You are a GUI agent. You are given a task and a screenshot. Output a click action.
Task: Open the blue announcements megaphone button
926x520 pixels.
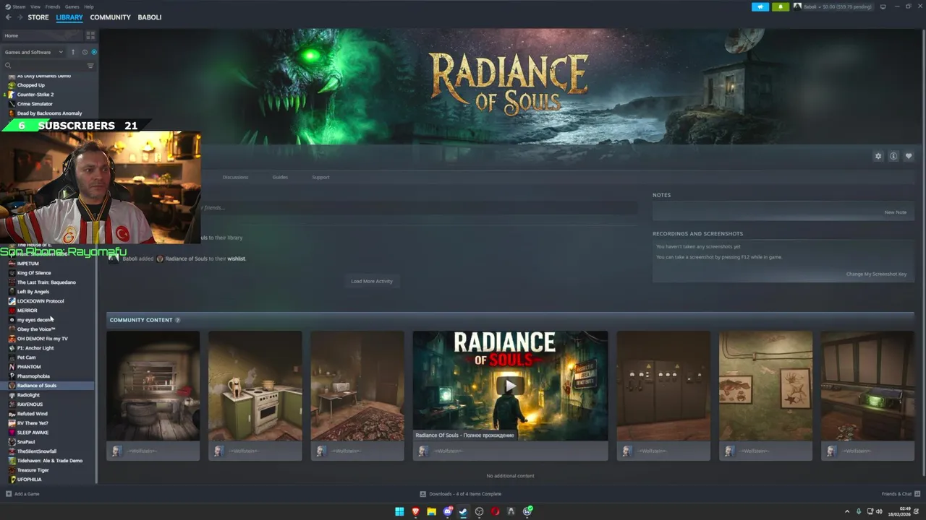pos(760,6)
